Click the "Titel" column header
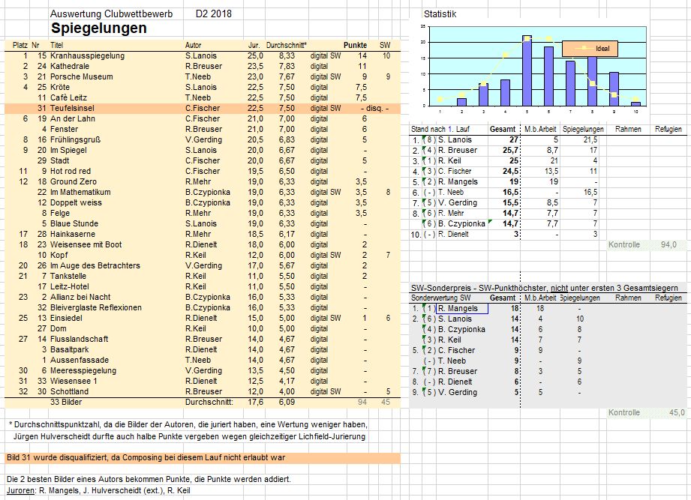This screenshot has height=500, width=691. [x=57, y=45]
